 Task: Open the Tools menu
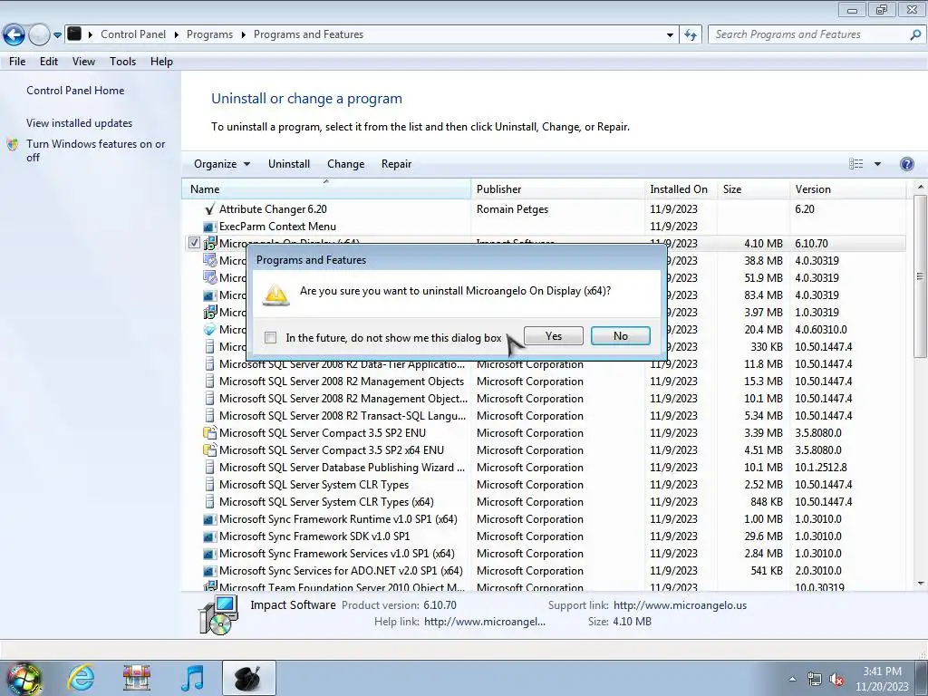click(122, 62)
